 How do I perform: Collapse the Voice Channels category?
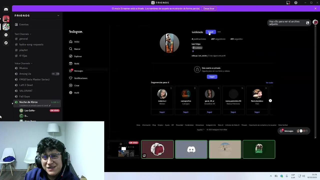[x=23, y=63]
